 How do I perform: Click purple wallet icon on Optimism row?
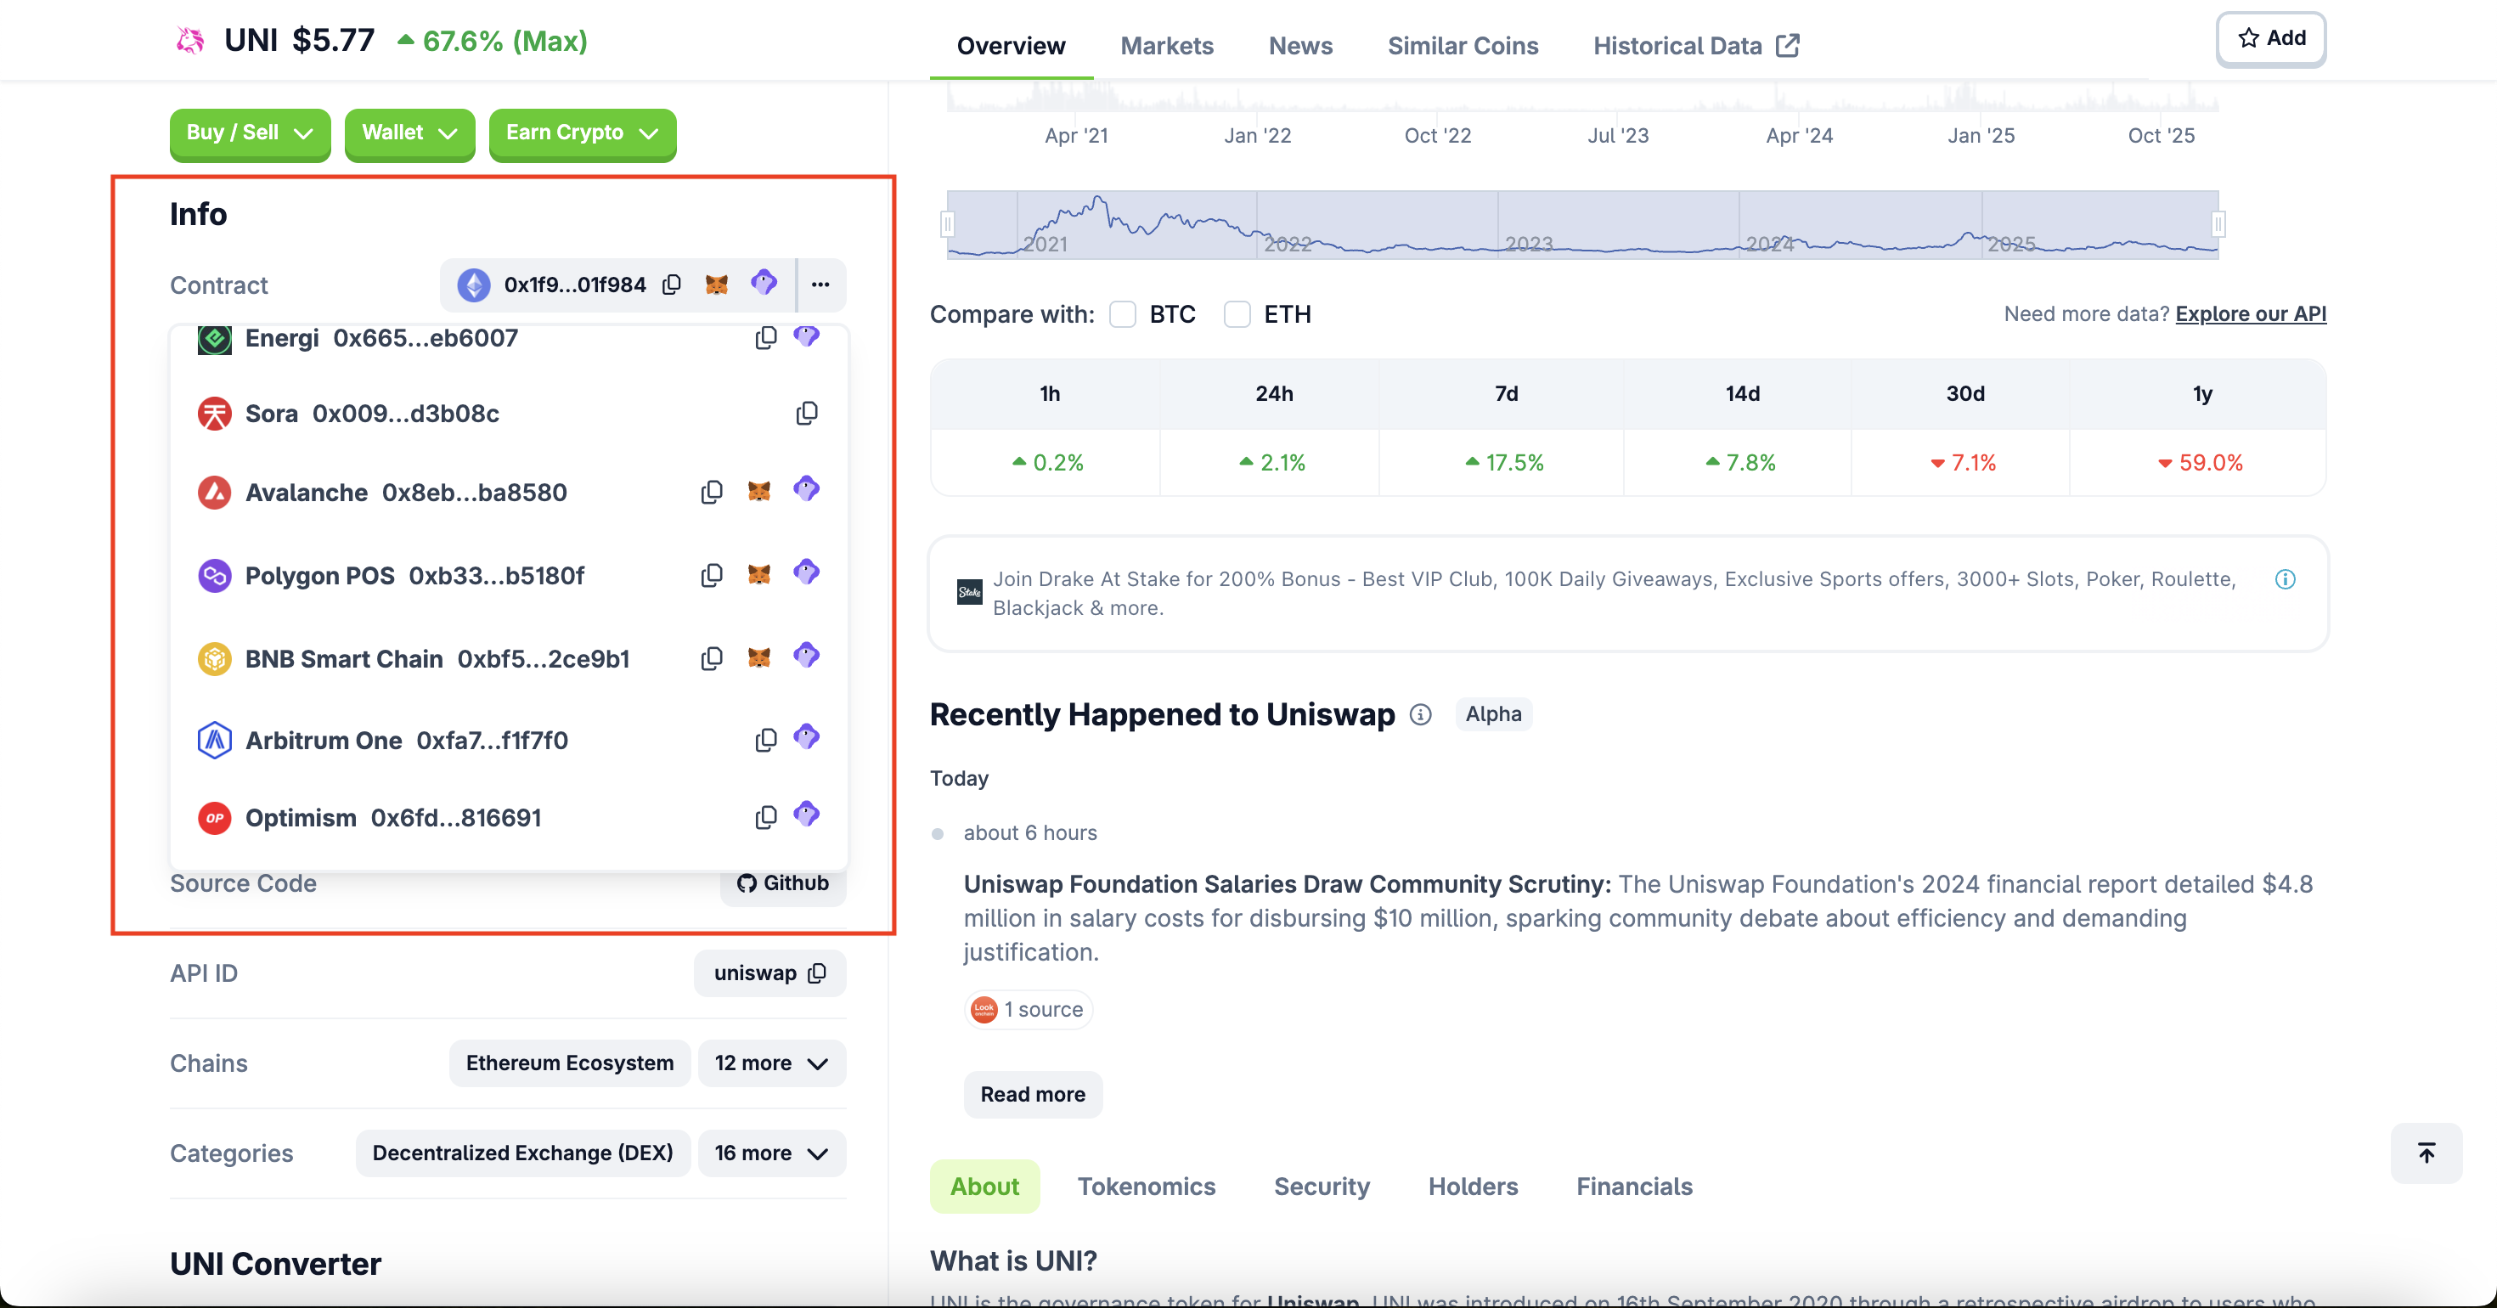point(807,815)
